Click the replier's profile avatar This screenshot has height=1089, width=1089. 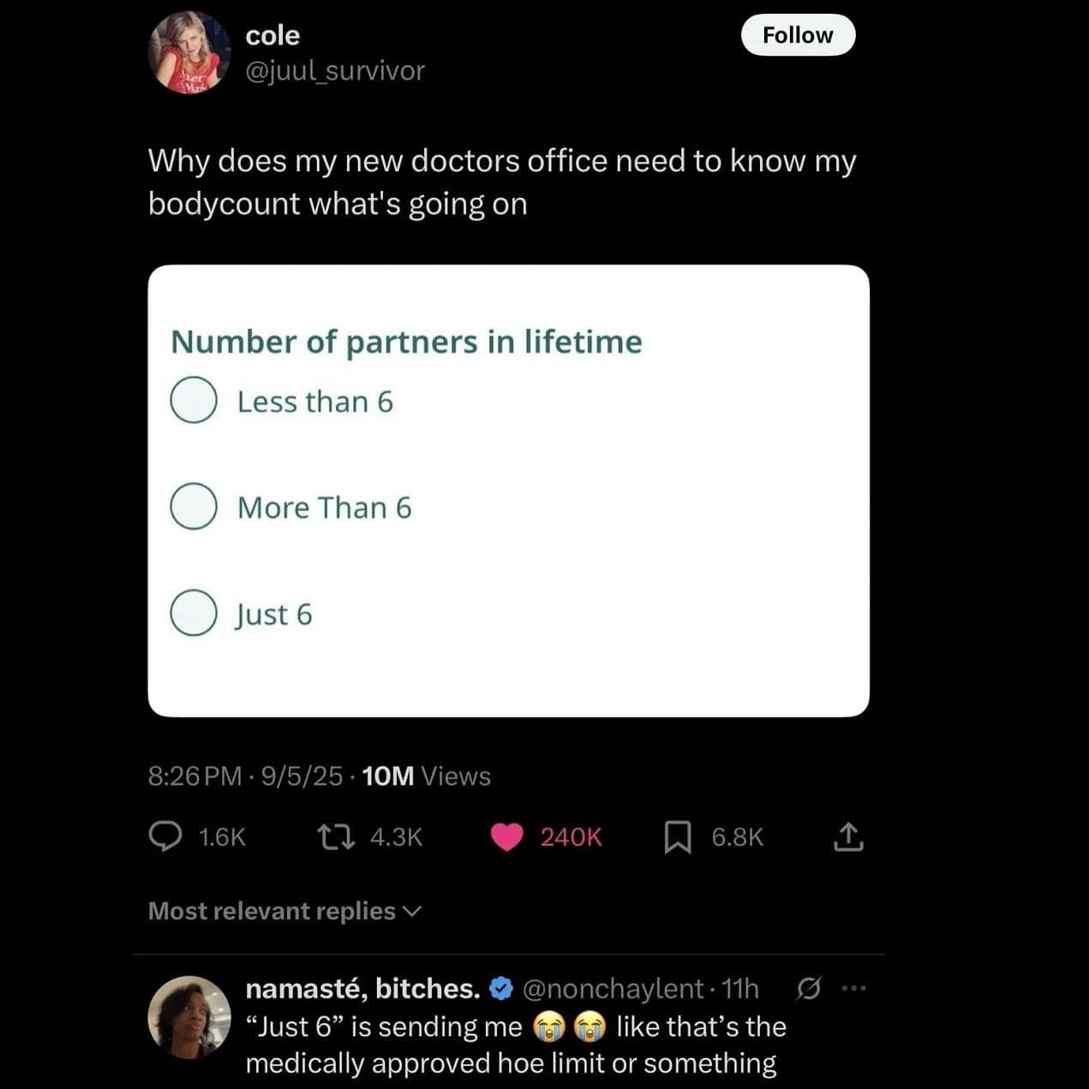click(189, 1017)
